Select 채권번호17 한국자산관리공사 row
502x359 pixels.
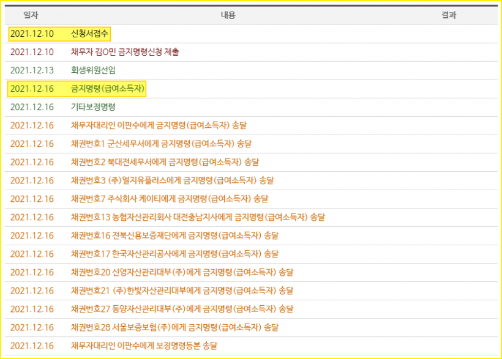pos(252,254)
